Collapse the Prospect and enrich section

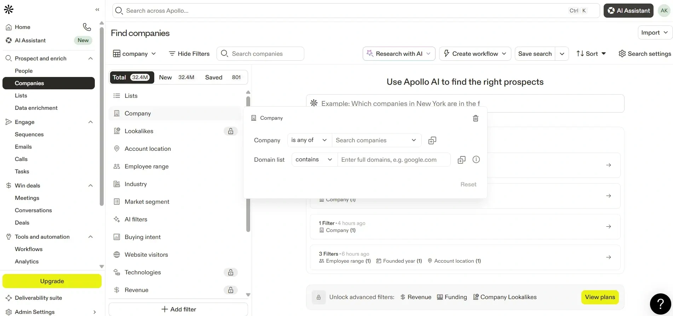pyautogui.click(x=91, y=59)
